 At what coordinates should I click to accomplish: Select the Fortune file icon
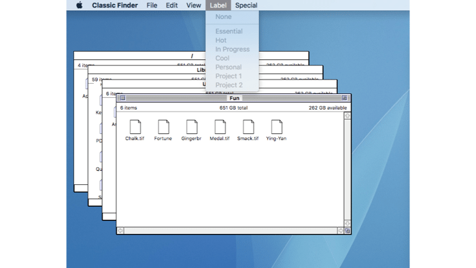pyautogui.click(x=163, y=127)
